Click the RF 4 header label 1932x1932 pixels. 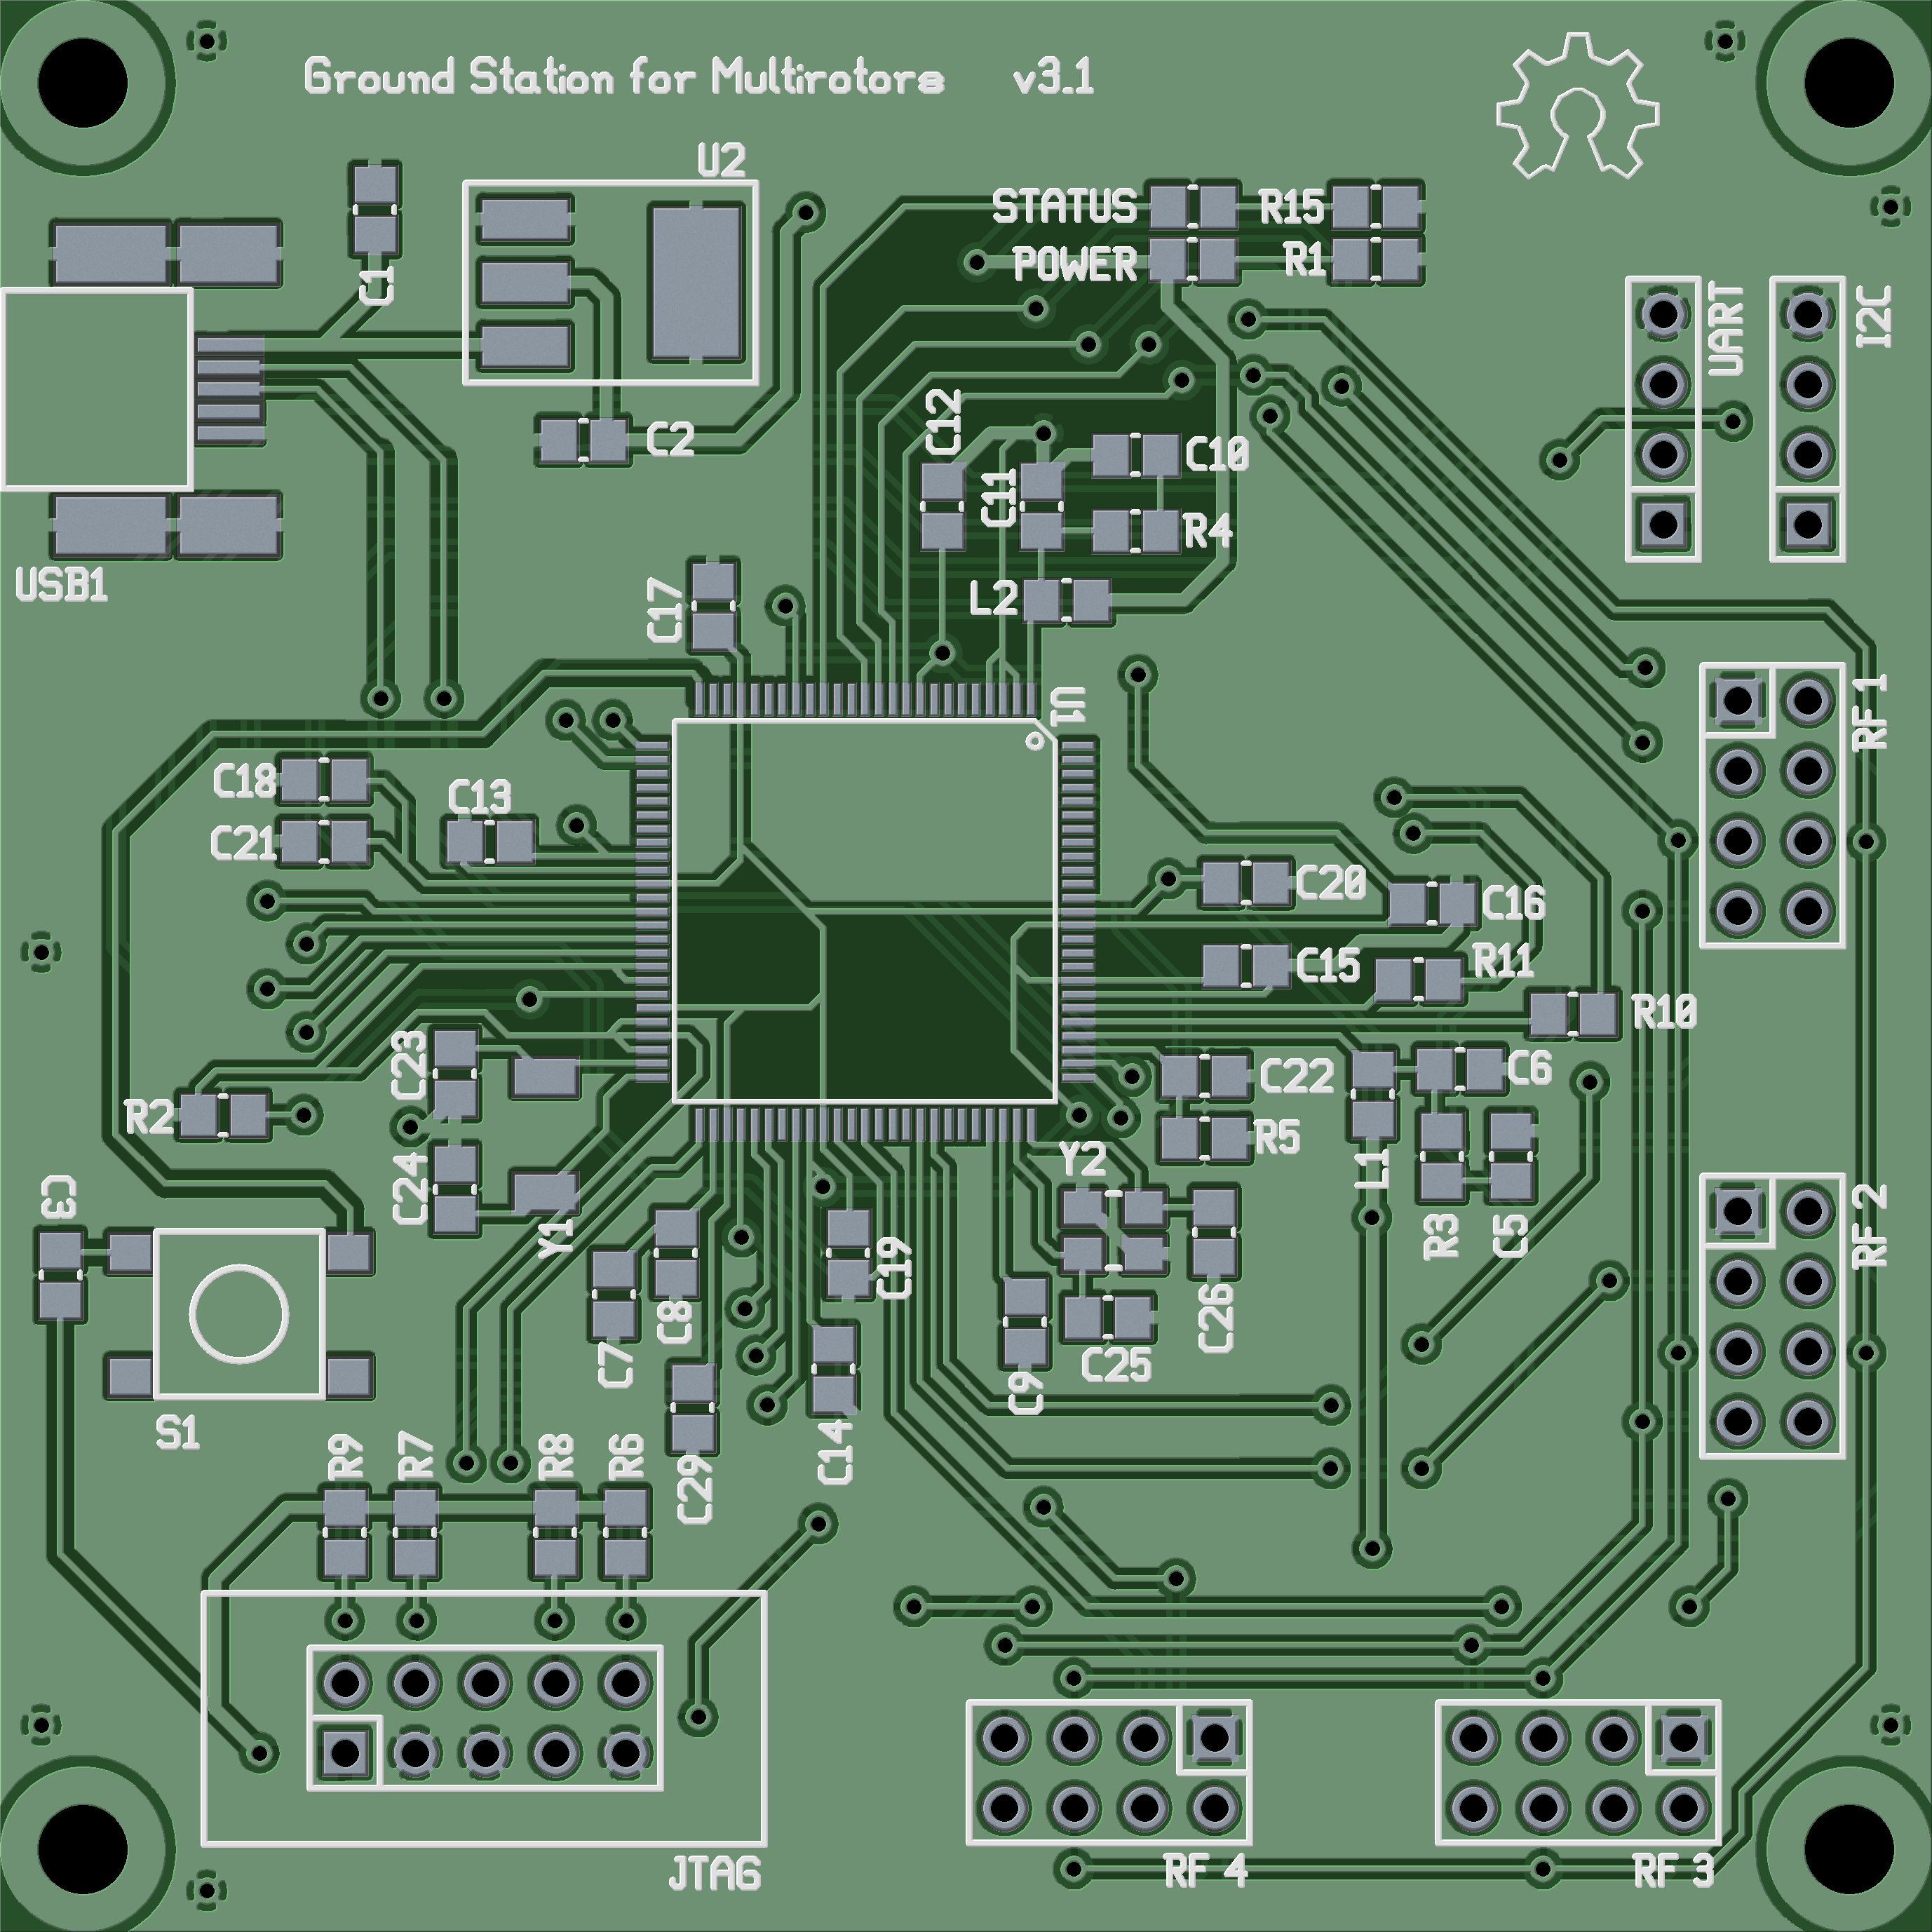[x=1206, y=1871]
